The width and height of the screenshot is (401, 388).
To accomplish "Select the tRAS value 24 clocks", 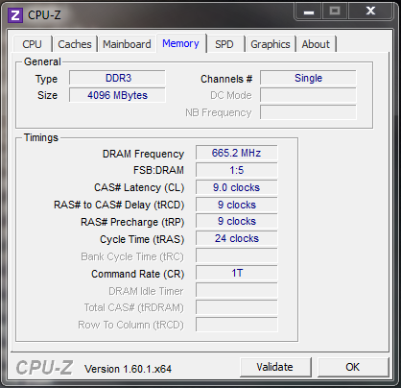I will coord(237,238).
